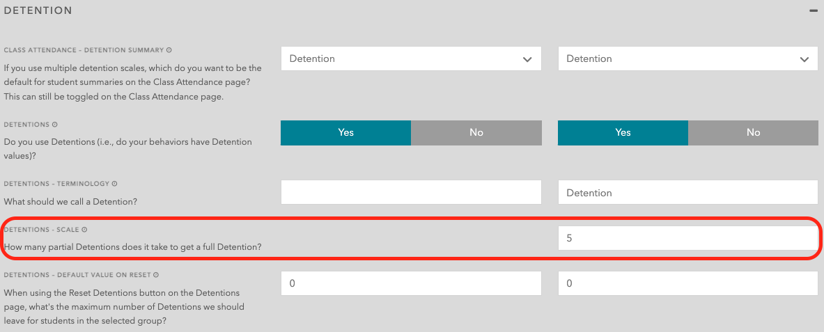Click the Detentions Scale field showing 5
Viewport: 824px width, 332px height.
pyautogui.click(x=687, y=238)
